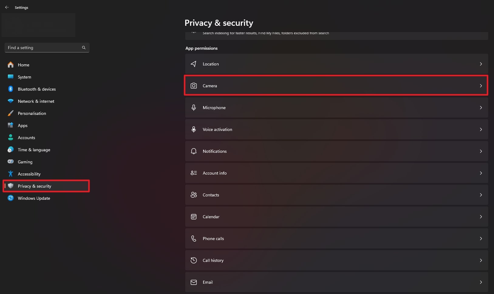The image size is (494, 294).
Task: Click the Email envelope icon
Action: [194, 282]
